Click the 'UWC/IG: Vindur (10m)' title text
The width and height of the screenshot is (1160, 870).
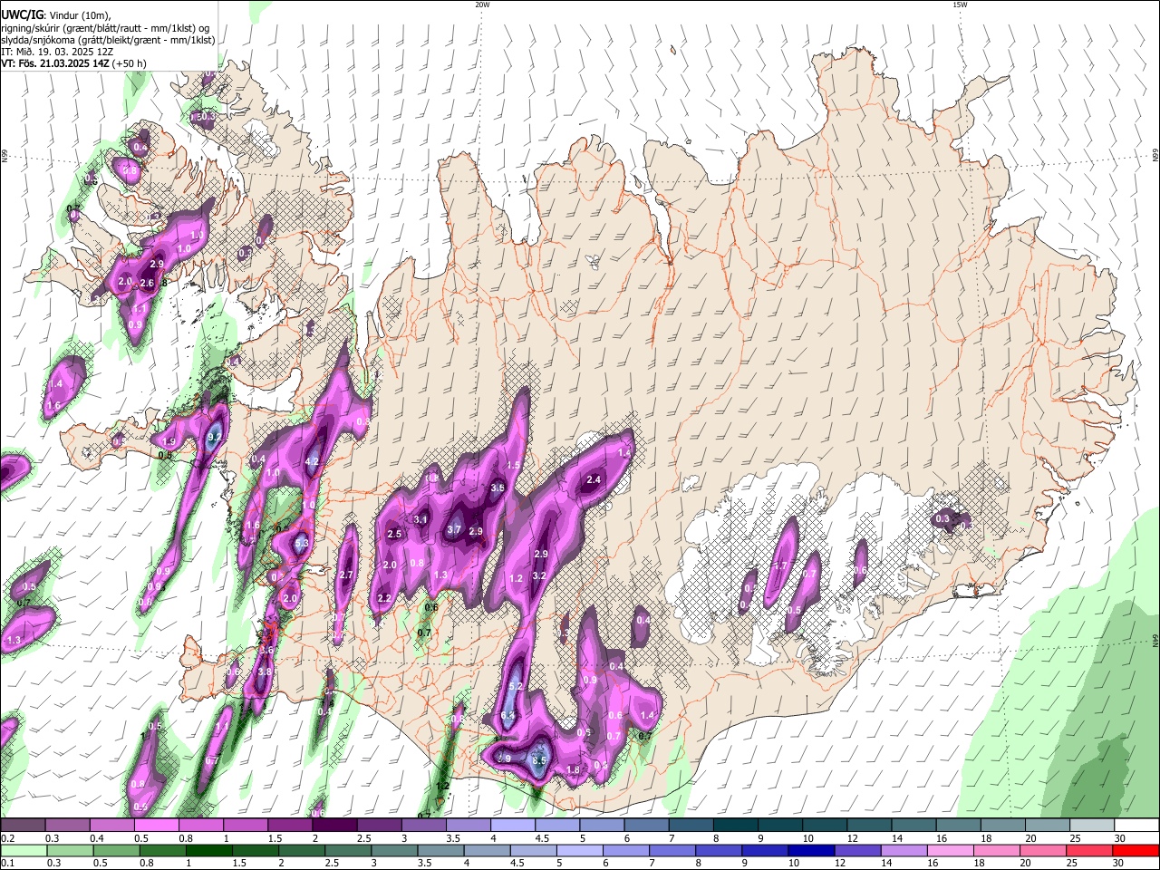55,15
